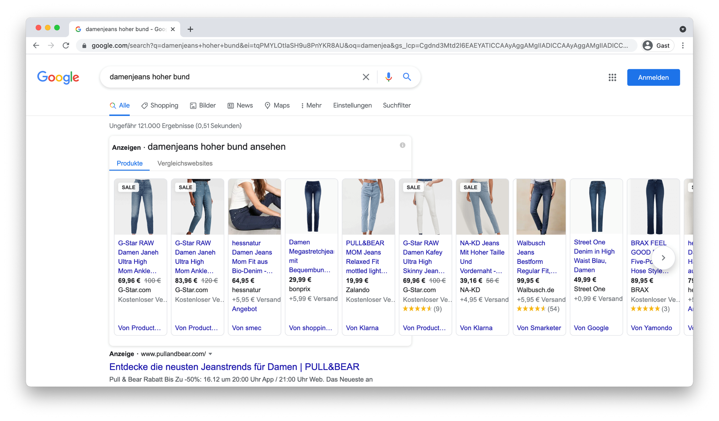
Task: Switch to the News tab
Action: pyautogui.click(x=240, y=105)
